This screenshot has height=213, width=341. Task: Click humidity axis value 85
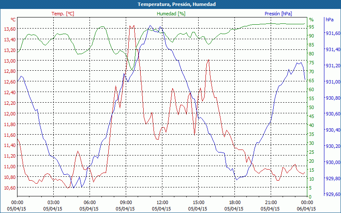point(312,45)
